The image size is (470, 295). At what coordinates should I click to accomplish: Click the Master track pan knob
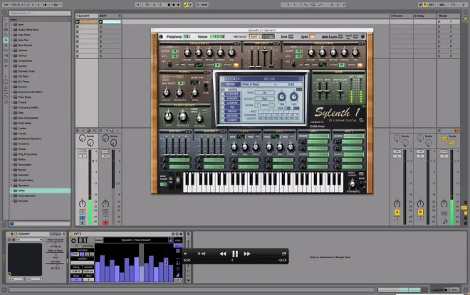pos(444,204)
